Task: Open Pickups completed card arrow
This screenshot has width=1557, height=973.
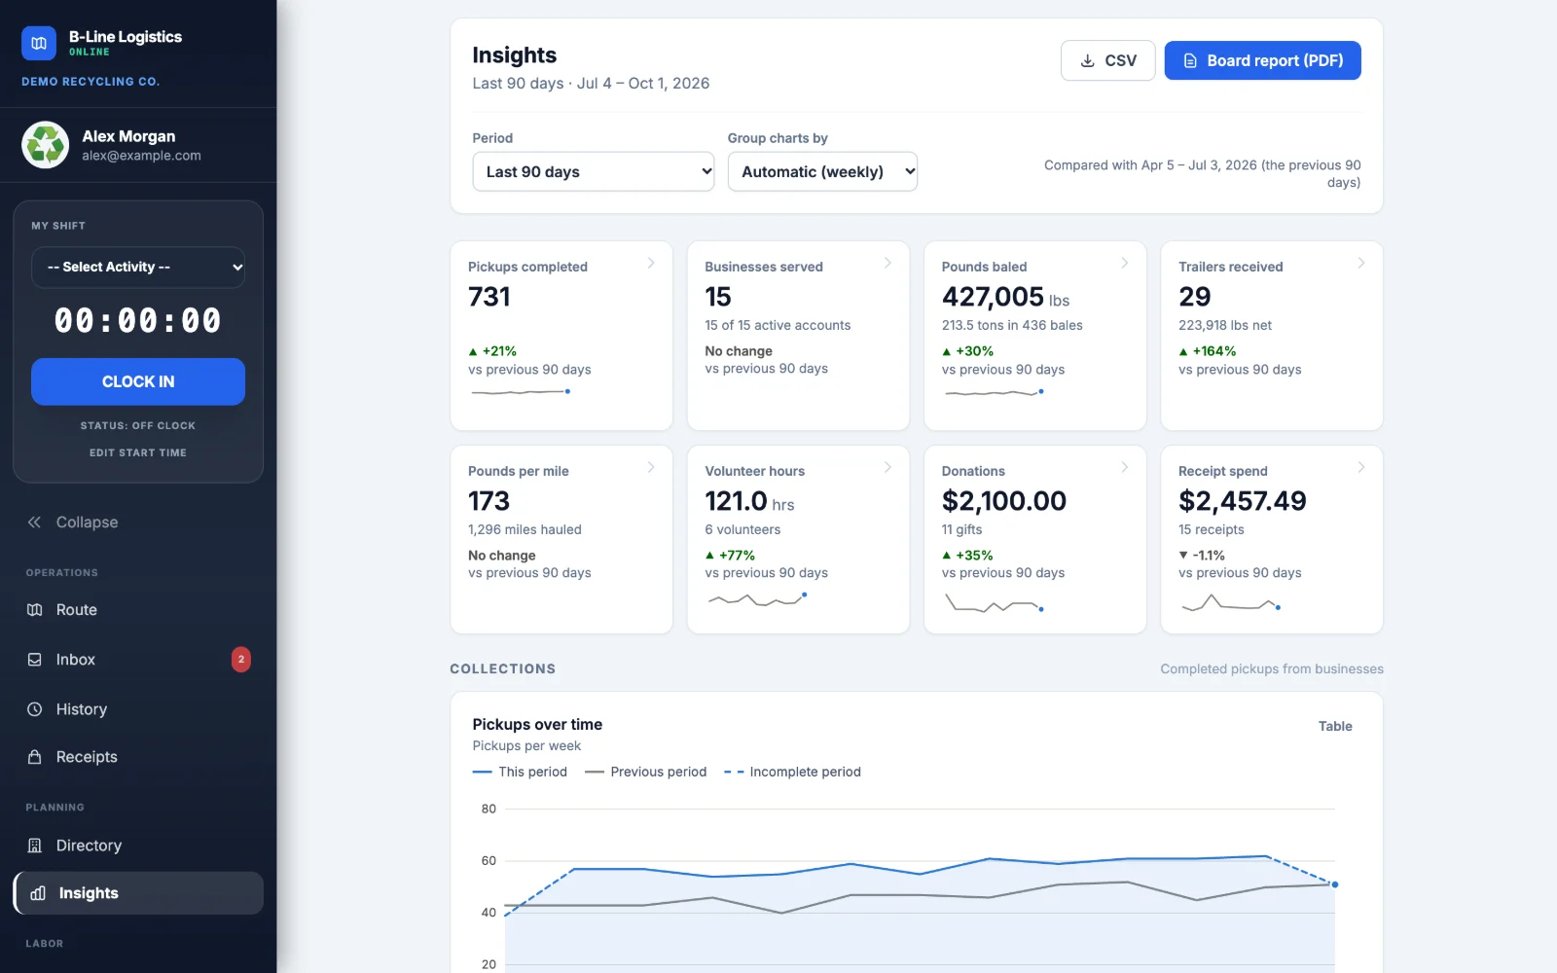Action: point(651,263)
